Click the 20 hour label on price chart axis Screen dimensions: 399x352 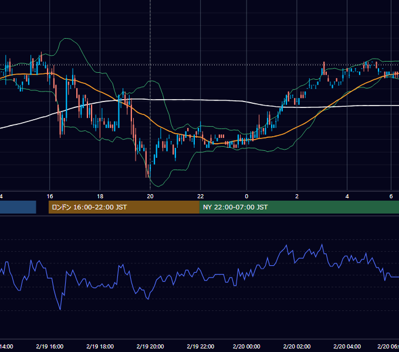[150, 197]
